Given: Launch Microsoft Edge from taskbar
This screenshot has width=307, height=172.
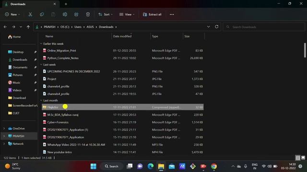Looking at the screenshot, I should pyautogui.click(x=151, y=166).
